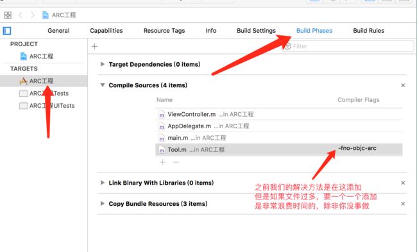Open the related items grid icon
Viewport: 417px width, 252px height.
coord(8,15)
